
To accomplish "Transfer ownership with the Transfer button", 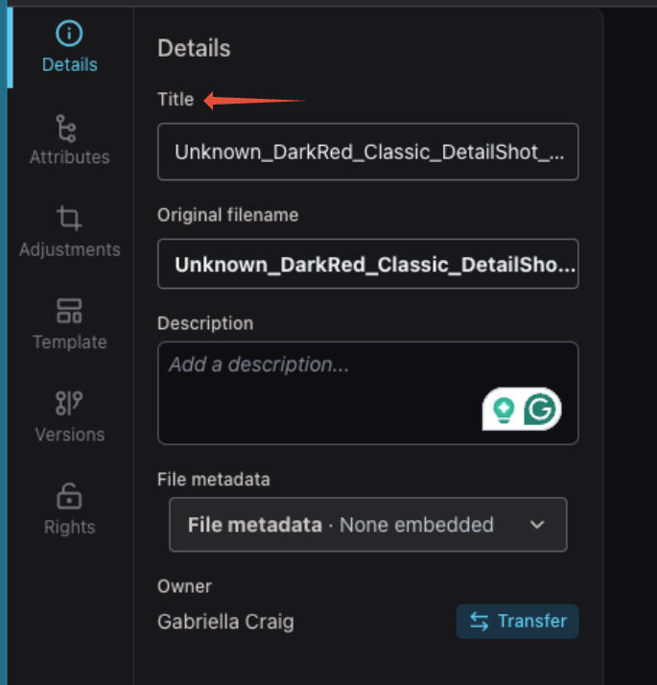I will pyautogui.click(x=518, y=622).
